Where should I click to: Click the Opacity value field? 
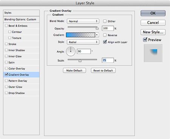[x=108, y=28]
